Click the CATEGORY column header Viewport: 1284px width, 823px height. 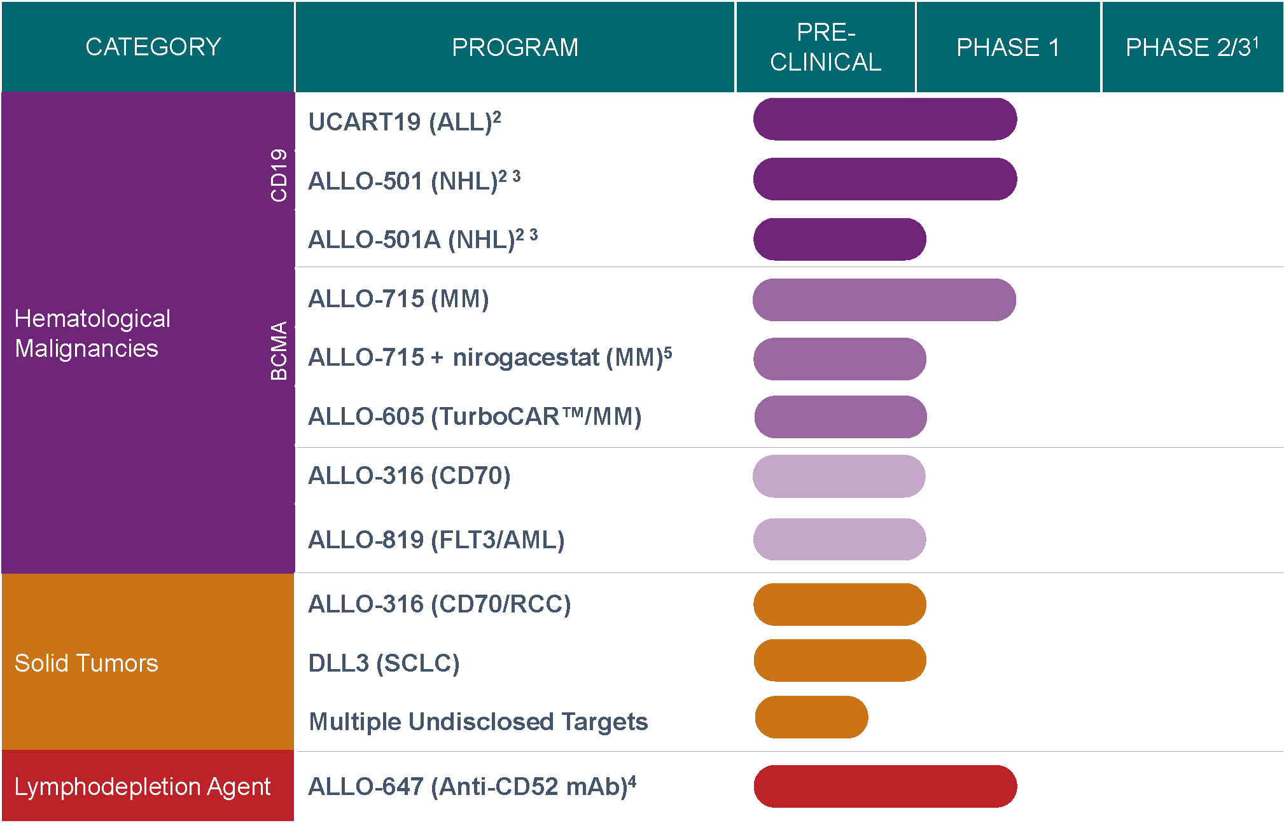coord(153,47)
